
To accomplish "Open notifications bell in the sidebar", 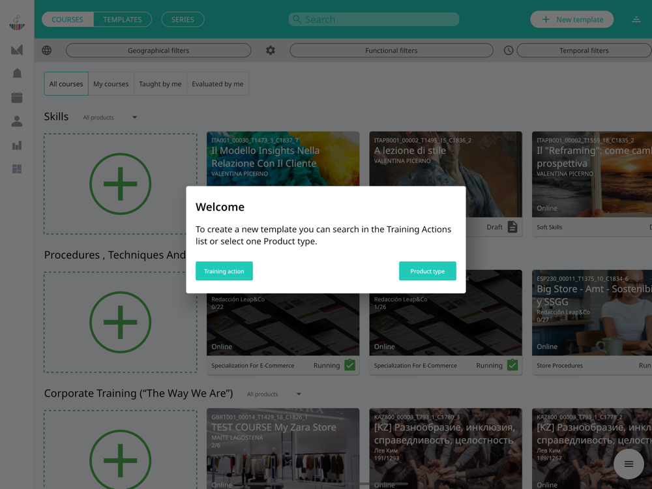I will (17, 74).
